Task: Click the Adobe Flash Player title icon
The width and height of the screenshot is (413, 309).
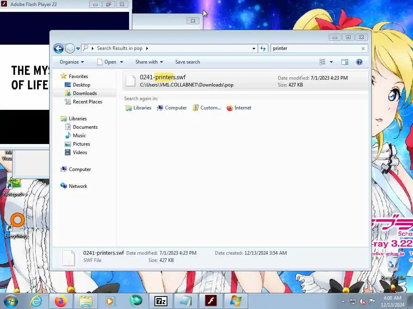Action: tap(4, 4)
